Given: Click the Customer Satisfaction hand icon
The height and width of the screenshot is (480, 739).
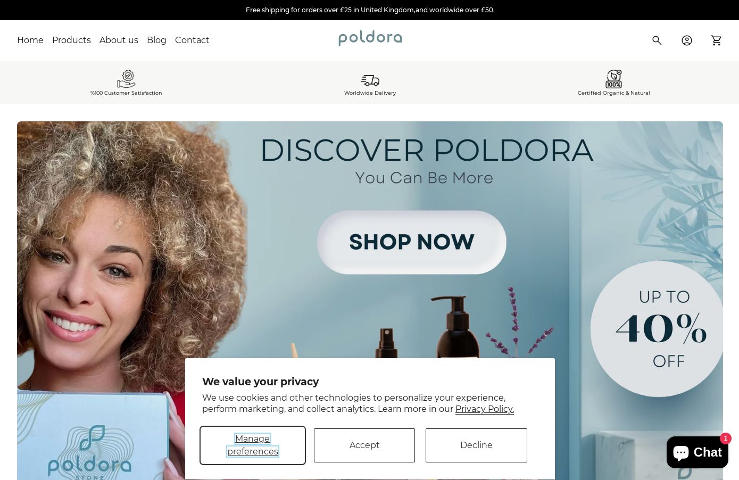Looking at the screenshot, I should [x=126, y=79].
